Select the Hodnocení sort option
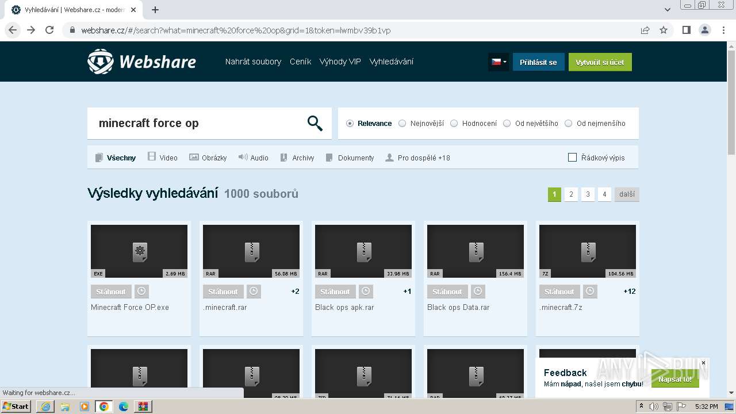736x414 pixels. click(473, 124)
